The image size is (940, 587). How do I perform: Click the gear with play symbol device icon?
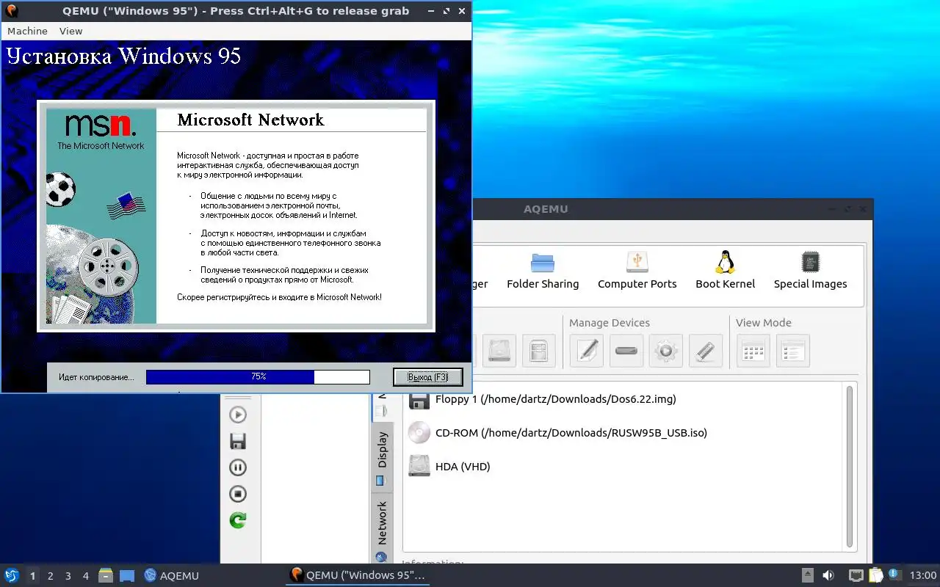click(666, 351)
